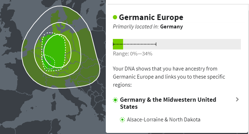Select the Germanic Europe heading
This screenshot has width=249, height=134.
151,17
